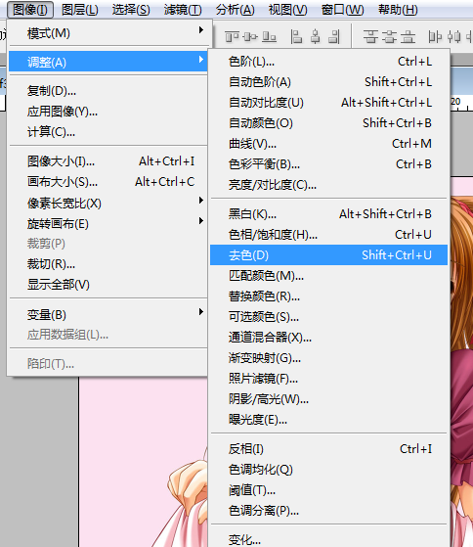
Task: Click the align horizontal centers icon
Action: pyautogui.click(x=316, y=36)
